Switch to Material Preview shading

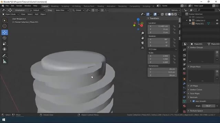pyautogui.click(x=173, y=14)
